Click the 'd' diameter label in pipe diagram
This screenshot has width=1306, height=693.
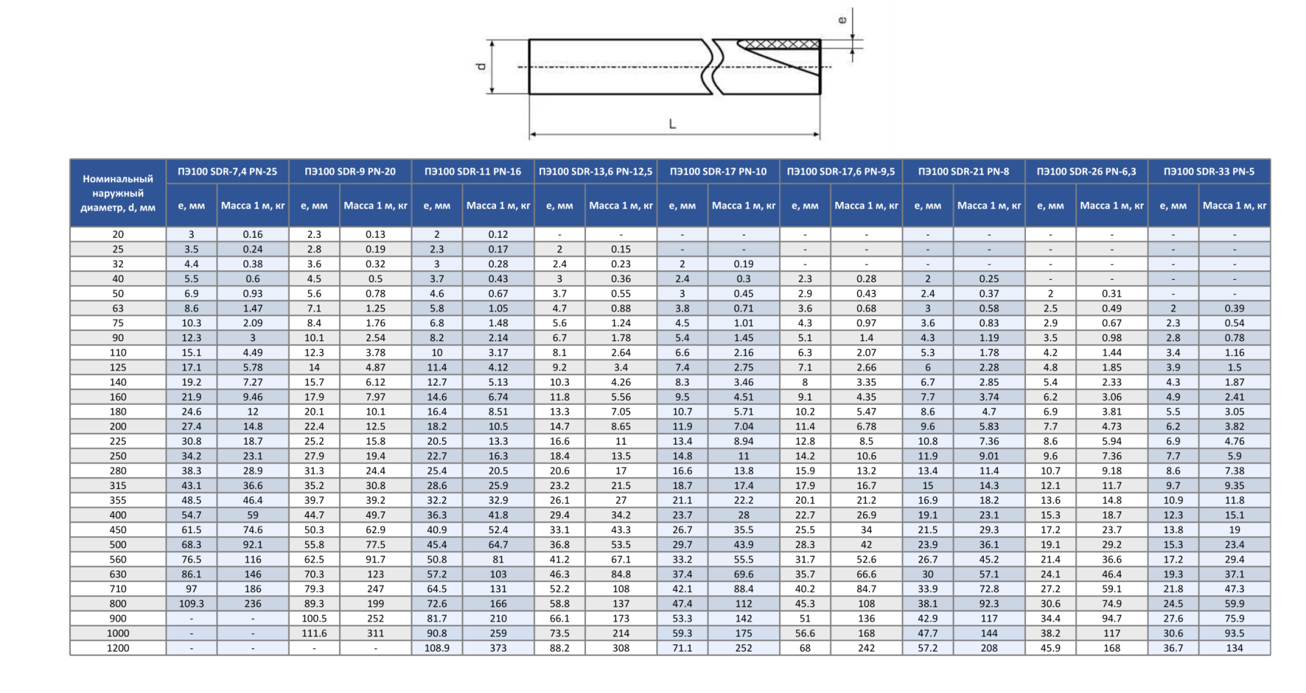480,67
